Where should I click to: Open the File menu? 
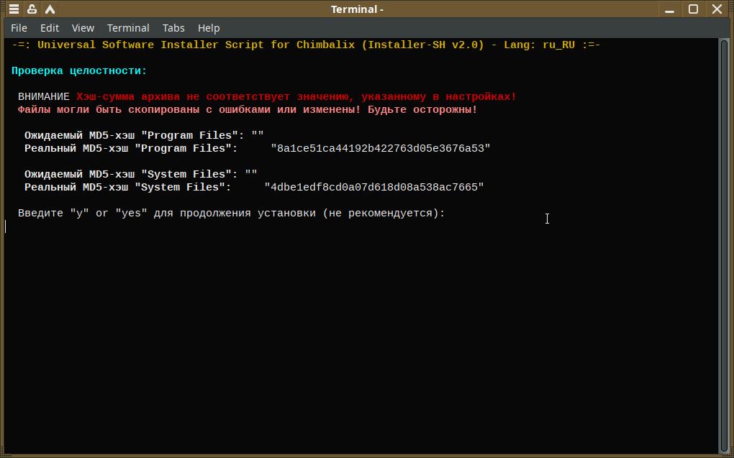tap(19, 28)
